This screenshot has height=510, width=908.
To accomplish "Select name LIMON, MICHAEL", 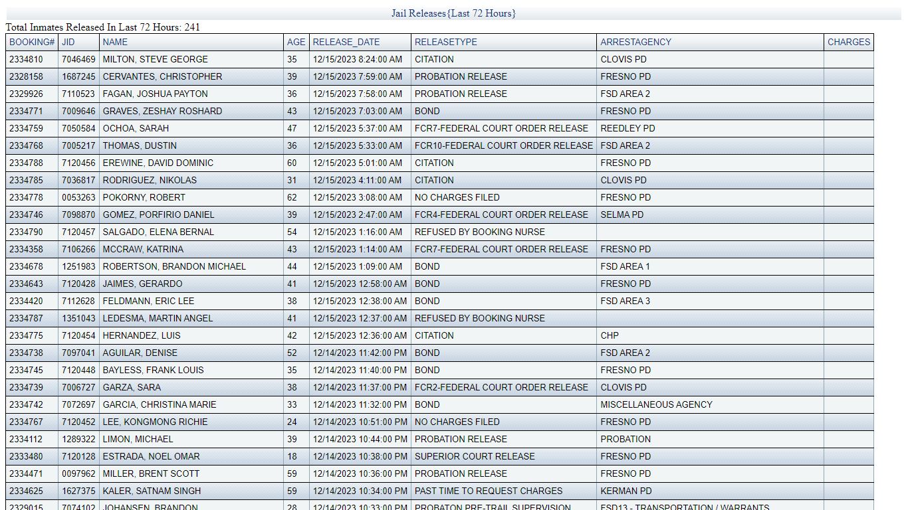I will [138, 439].
